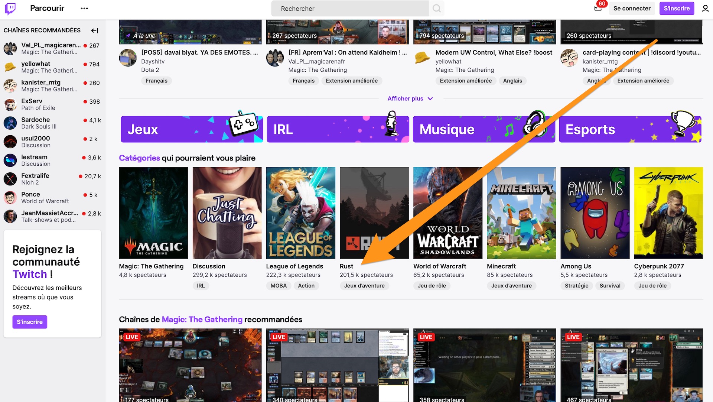The image size is (713, 402).
Task: Click the Action tag
Action: 306,286
